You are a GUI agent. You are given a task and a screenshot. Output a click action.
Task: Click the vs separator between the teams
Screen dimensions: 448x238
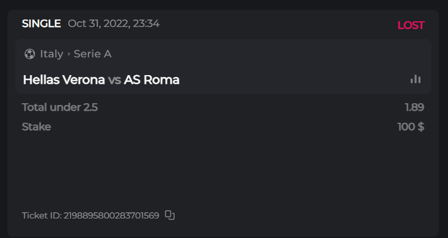point(114,80)
